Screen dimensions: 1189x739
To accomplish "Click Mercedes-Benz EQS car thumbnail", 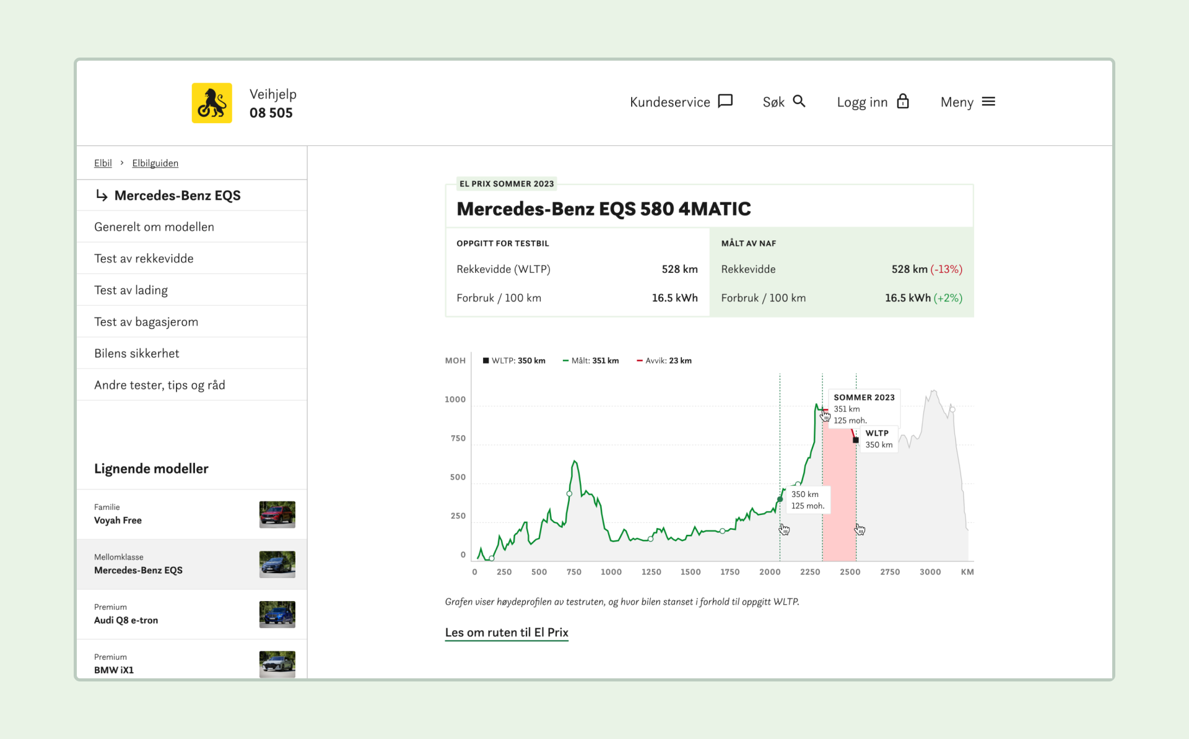I will (x=277, y=564).
